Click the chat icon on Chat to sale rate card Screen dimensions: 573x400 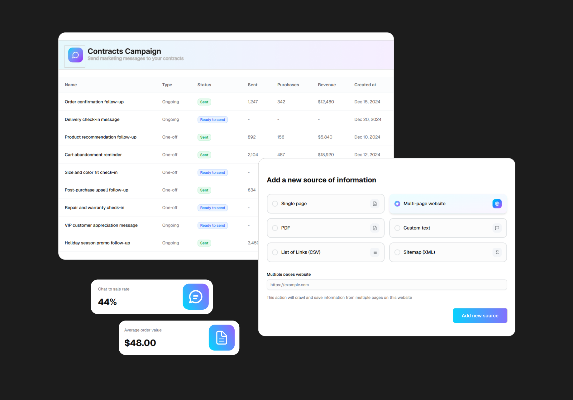(x=195, y=297)
